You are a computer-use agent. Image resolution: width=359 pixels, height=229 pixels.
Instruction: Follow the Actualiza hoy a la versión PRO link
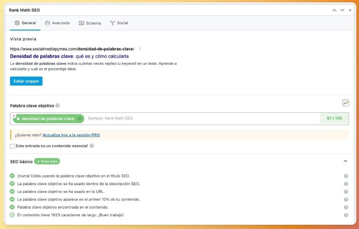(x=71, y=135)
